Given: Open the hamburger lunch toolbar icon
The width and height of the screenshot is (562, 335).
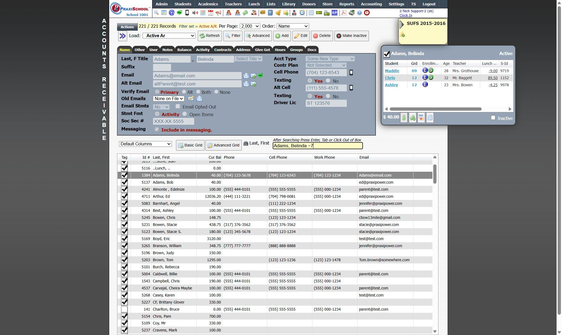Looking at the screenshot, I should click(262, 13).
